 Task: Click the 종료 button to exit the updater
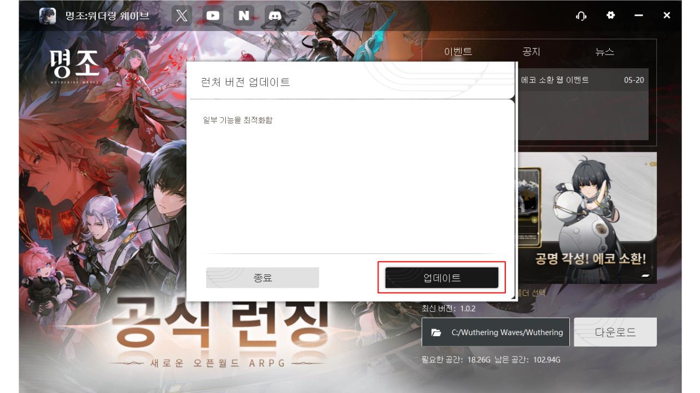pyautogui.click(x=262, y=277)
